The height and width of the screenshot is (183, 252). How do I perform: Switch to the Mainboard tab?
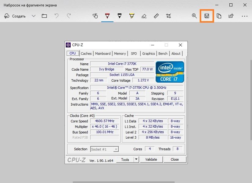pos(103,54)
